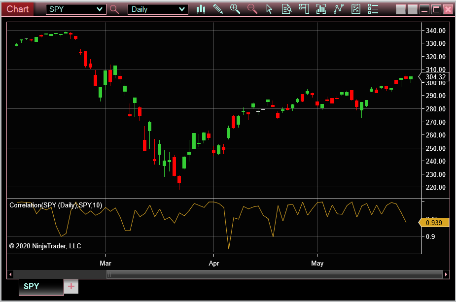Click the horizontal chart scrollbar
Image resolution: width=456 pixels, height=302 pixels.
[x=227, y=274]
